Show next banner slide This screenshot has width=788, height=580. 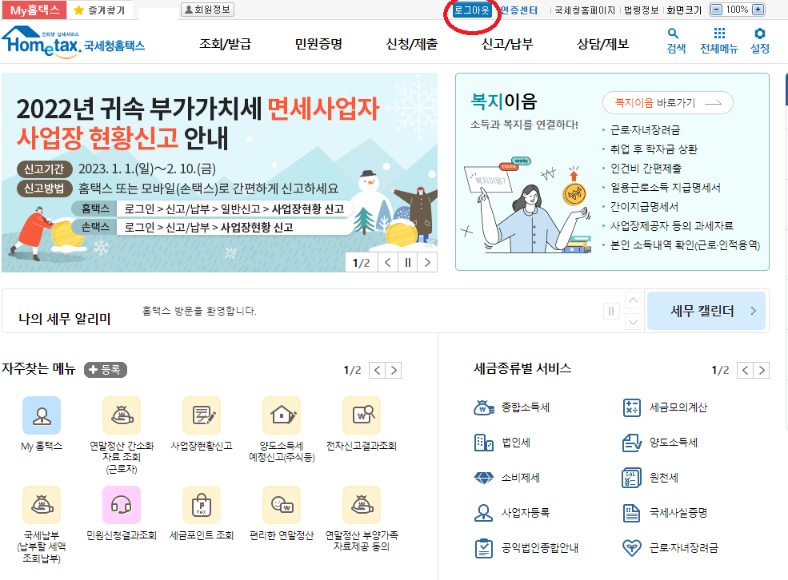[x=427, y=262]
